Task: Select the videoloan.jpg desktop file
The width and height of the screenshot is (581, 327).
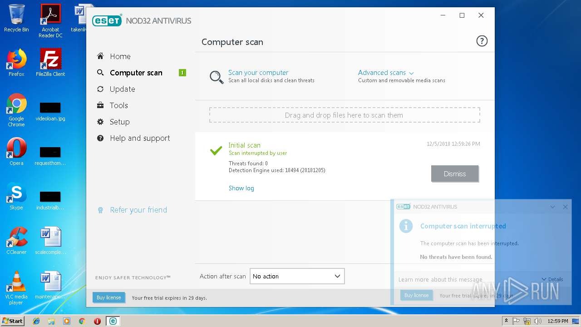Action: click(x=50, y=111)
